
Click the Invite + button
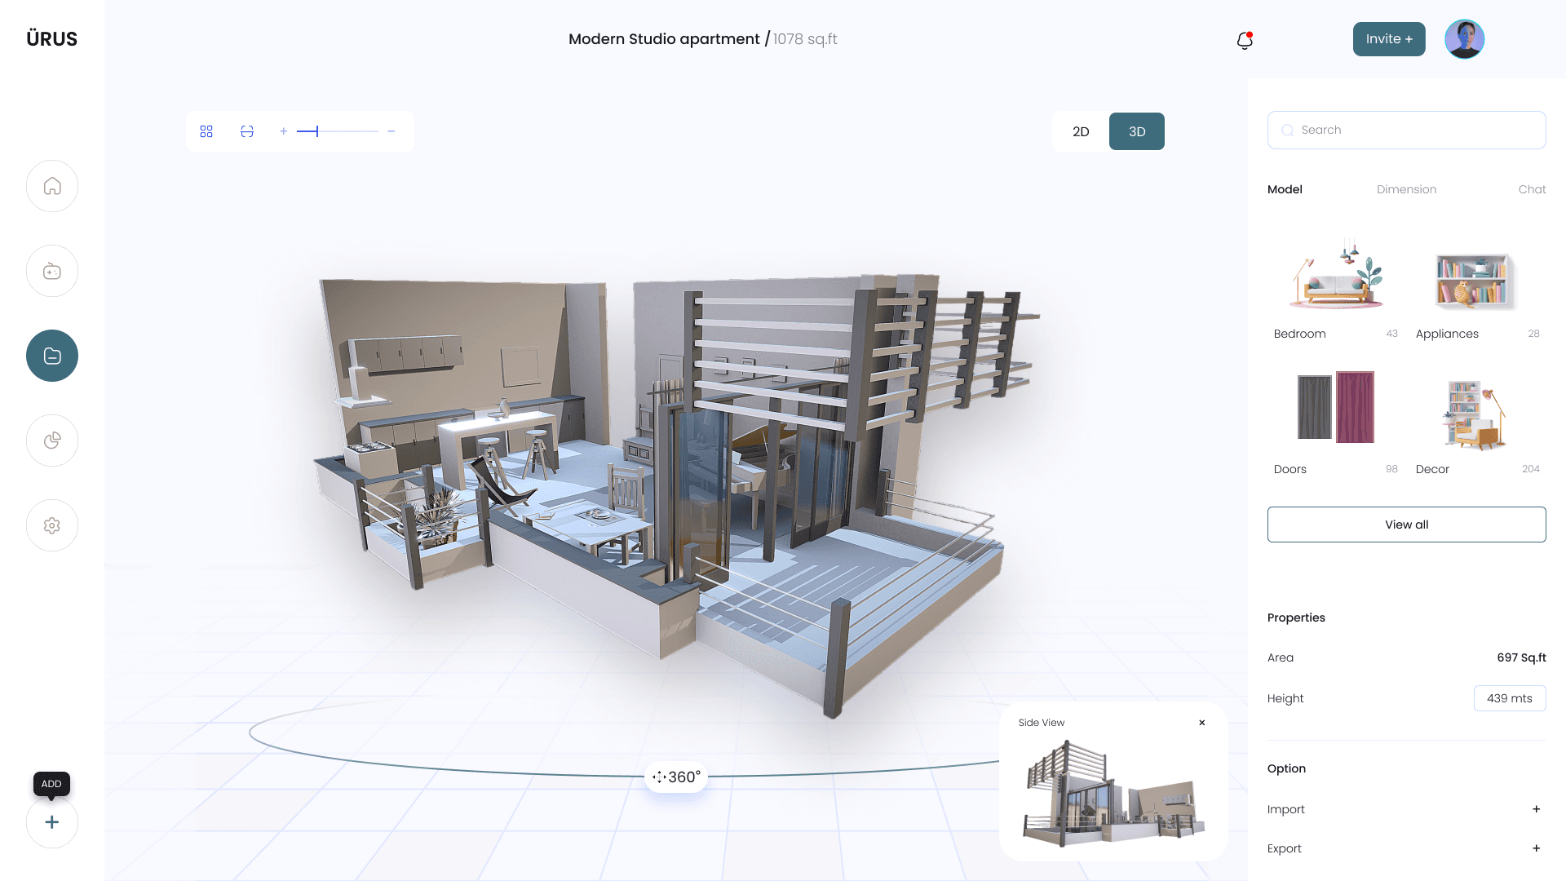1389,39
